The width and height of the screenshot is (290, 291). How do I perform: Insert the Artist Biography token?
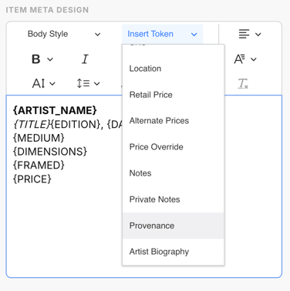(174, 252)
